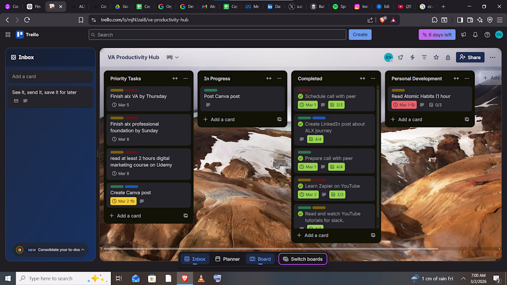Open the board visibility lock icon
Viewport: 507px width, 285px height.
pyautogui.click(x=448, y=58)
